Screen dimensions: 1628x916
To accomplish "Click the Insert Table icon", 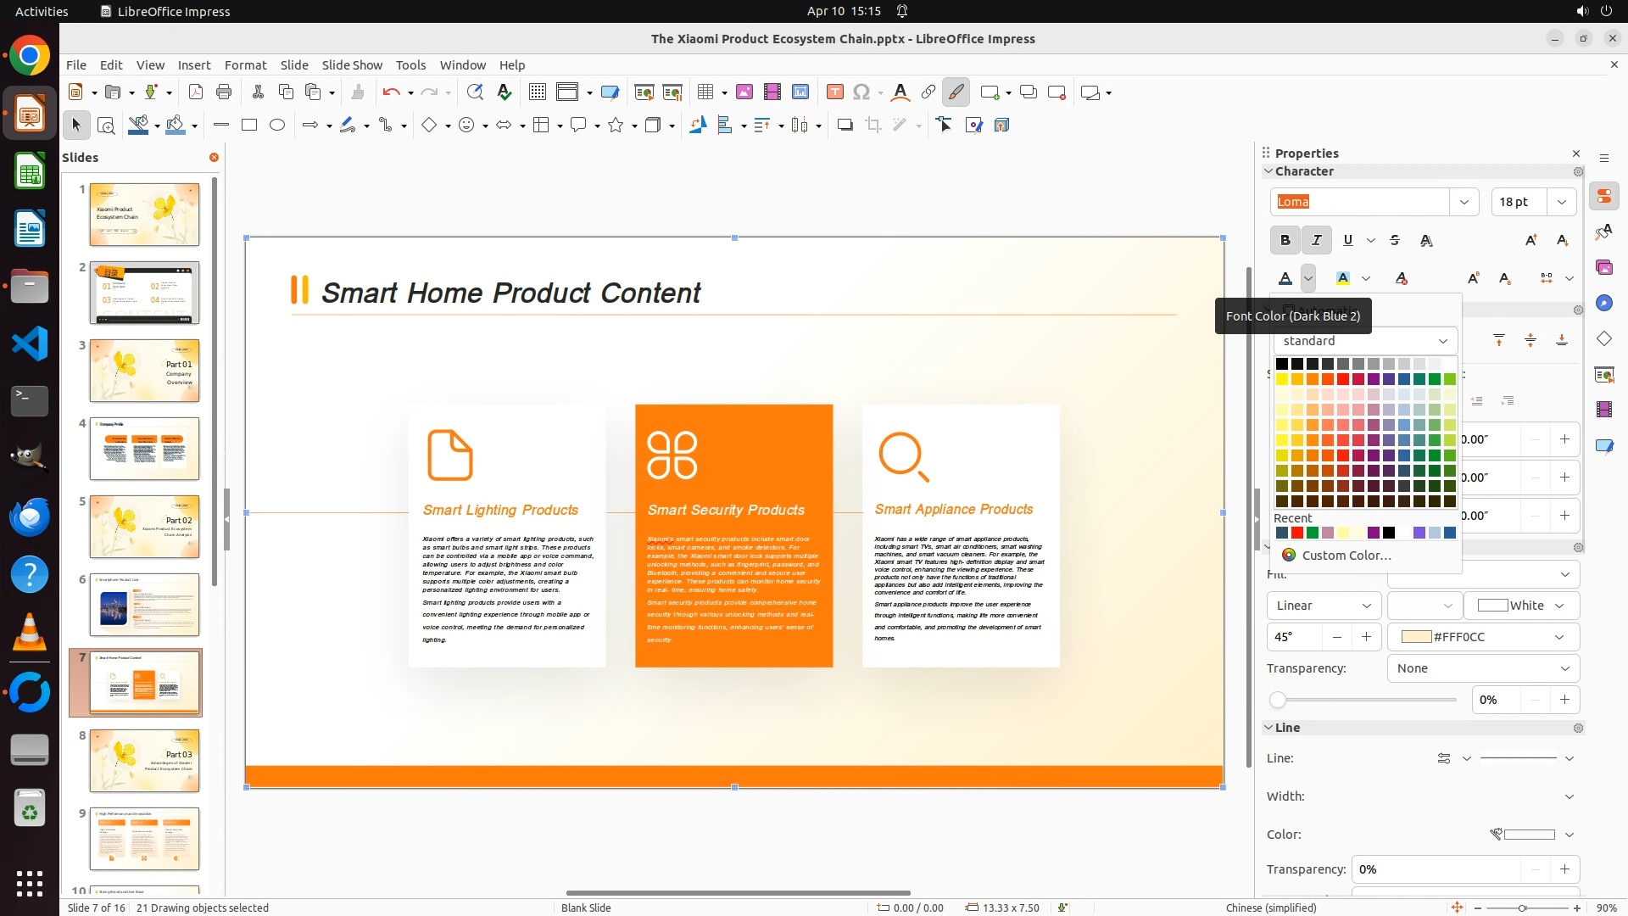I will 705,92.
